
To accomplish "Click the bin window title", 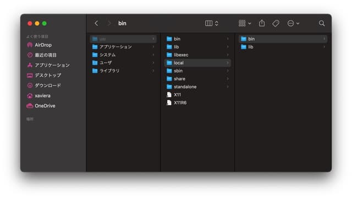I will click(x=122, y=23).
